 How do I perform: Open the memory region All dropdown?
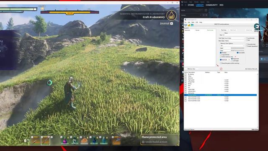point(232,46)
